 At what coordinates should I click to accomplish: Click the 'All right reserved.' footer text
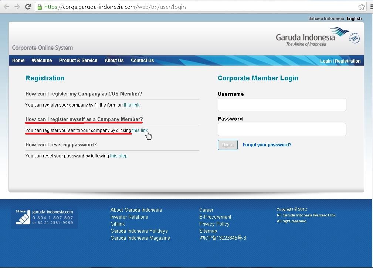pos(292,221)
